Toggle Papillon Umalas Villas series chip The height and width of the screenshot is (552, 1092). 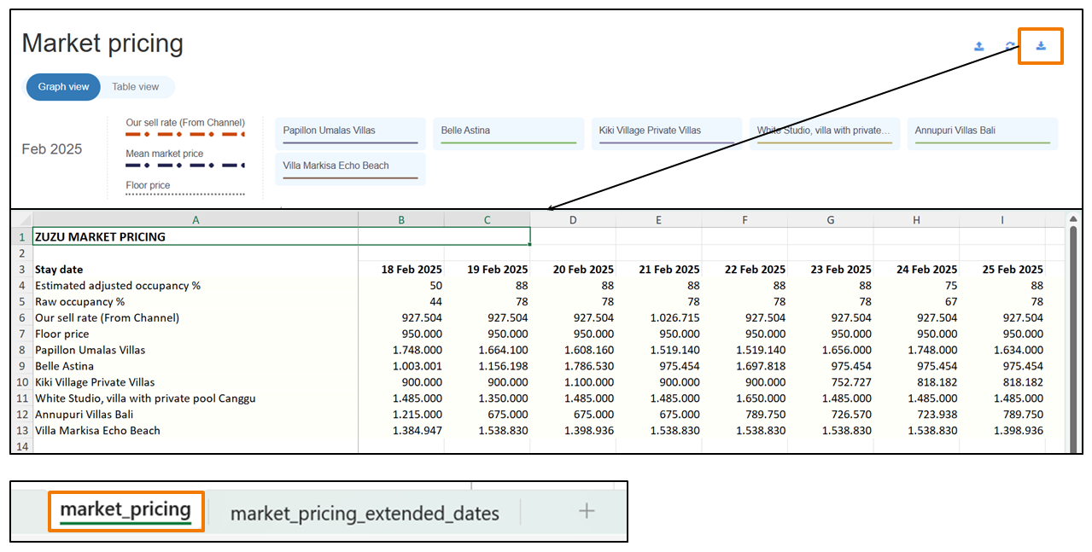(x=351, y=134)
